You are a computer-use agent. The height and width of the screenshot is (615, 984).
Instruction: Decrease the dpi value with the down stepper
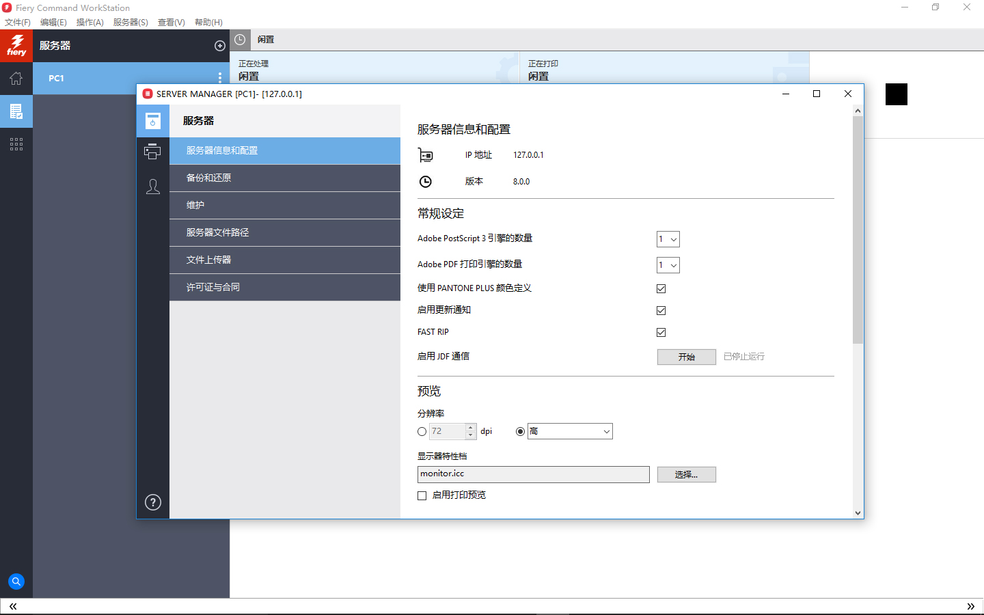471,435
